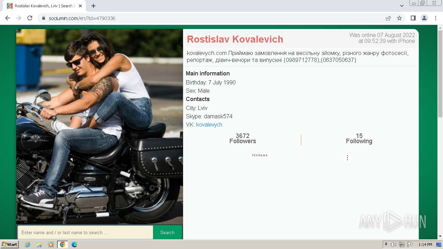Click the Birthday: 7 July 1990 text
Screen dimensions: 443x249
click(x=211, y=82)
